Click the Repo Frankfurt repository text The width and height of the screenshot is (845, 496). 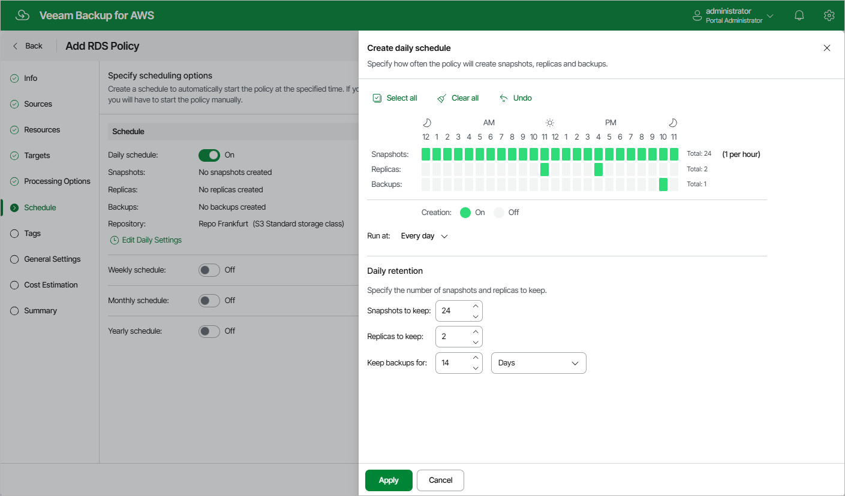(223, 224)
